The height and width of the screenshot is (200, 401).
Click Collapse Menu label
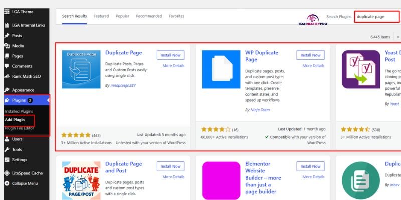click(25, 183)
